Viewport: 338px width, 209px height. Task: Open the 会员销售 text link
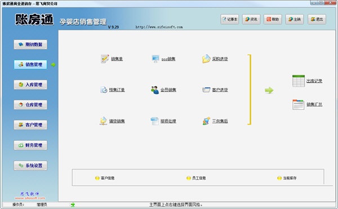(168, 90)
